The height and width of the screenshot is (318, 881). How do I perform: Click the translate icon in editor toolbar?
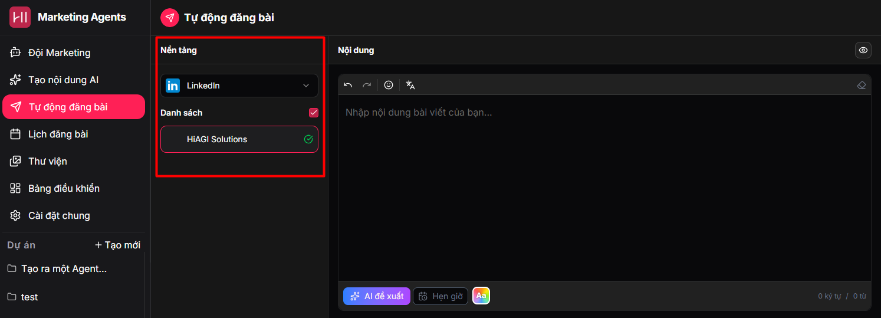[x=410, y=85]
